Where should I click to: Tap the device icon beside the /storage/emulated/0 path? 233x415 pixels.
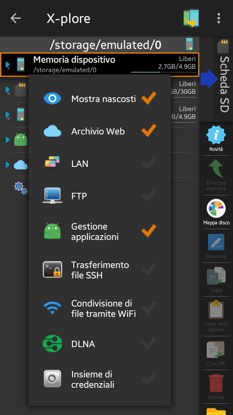pos(189,44)
